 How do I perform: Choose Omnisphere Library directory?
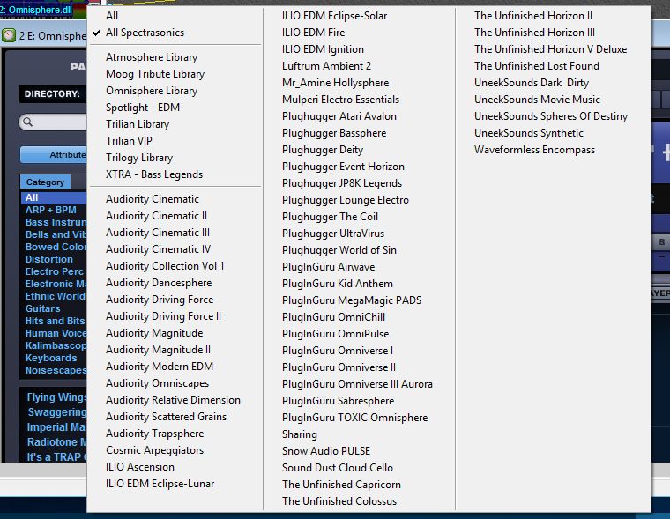[x=152, y=91]
